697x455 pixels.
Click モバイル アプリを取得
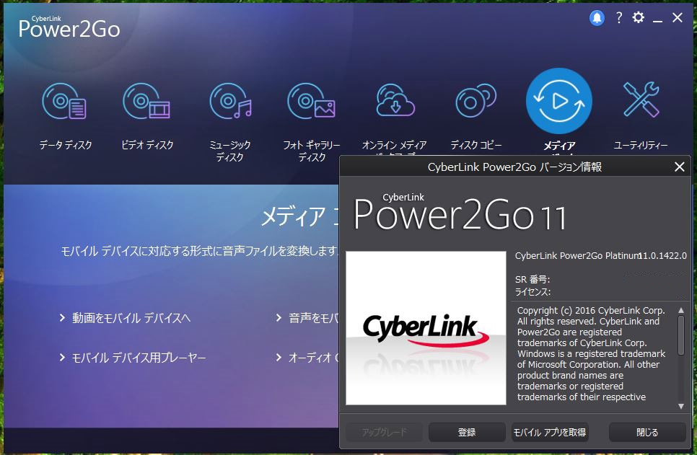(551, 432)
